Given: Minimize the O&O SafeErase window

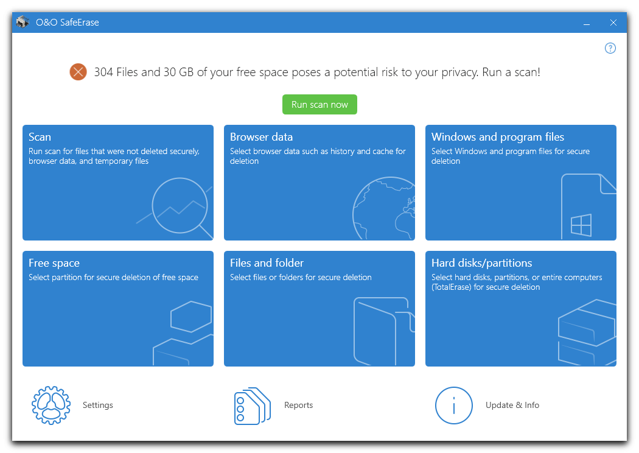Looking at the screenshot, I should [587, 23].
